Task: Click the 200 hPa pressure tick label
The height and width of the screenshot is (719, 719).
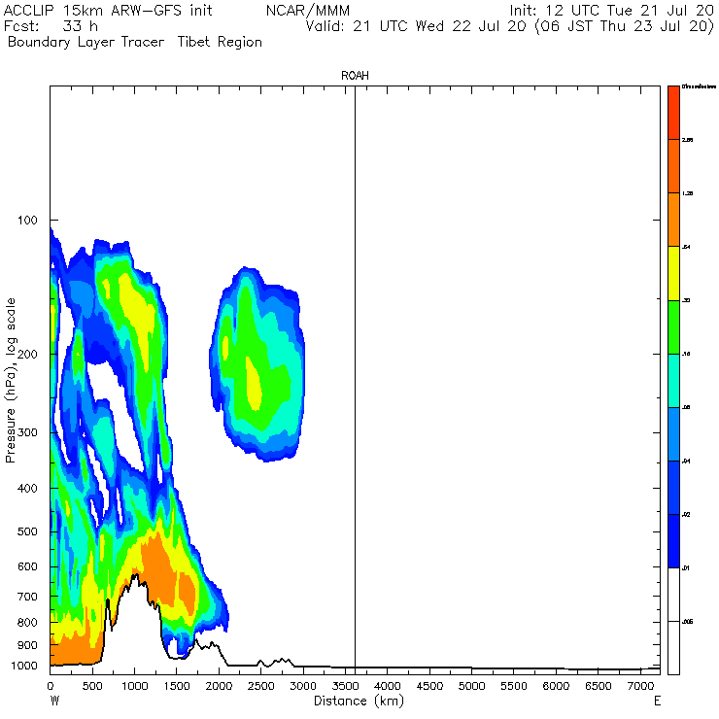Action: (27, 354)
